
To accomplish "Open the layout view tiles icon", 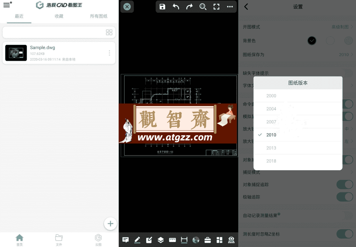I will click(x=220, y=240).
